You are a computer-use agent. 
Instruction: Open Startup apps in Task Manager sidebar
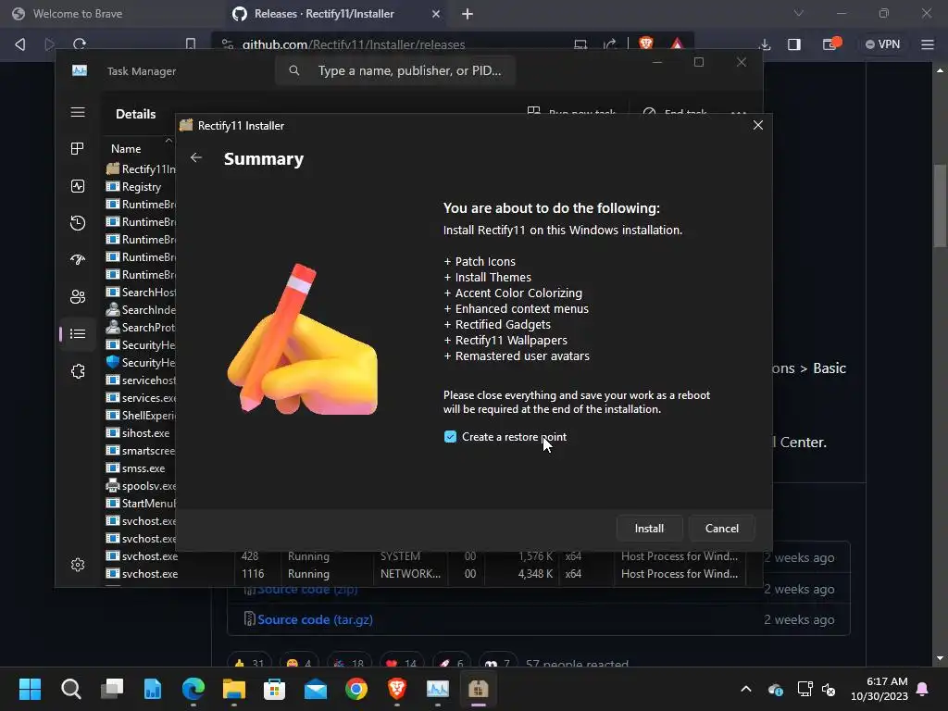[78, 260]
